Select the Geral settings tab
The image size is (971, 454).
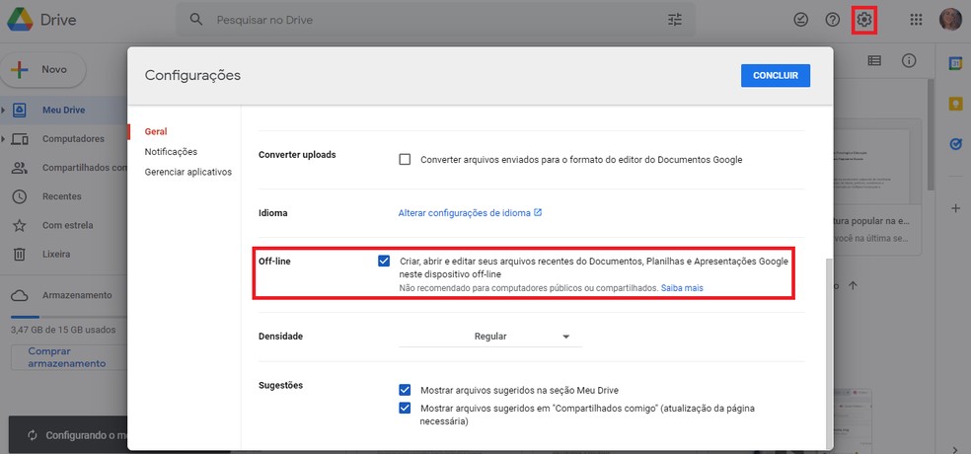(156, 131)
